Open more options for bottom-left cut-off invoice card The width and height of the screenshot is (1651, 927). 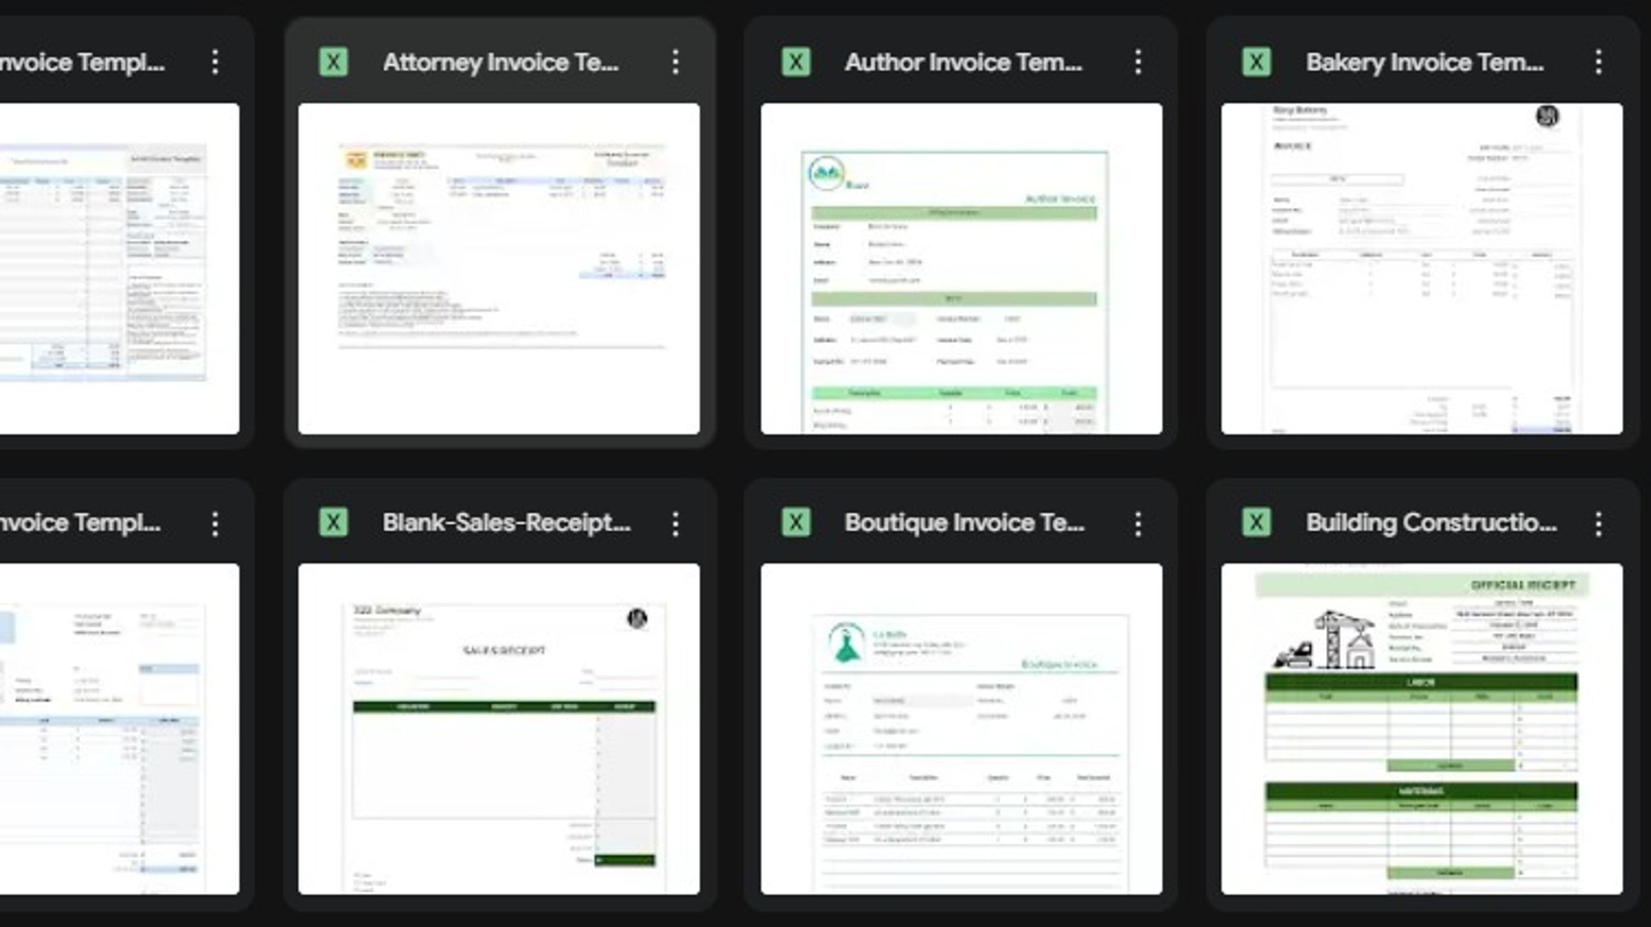[x=215, y=524]
